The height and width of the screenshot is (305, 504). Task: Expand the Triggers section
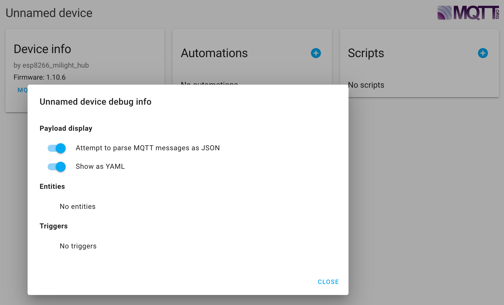point(53,226)
